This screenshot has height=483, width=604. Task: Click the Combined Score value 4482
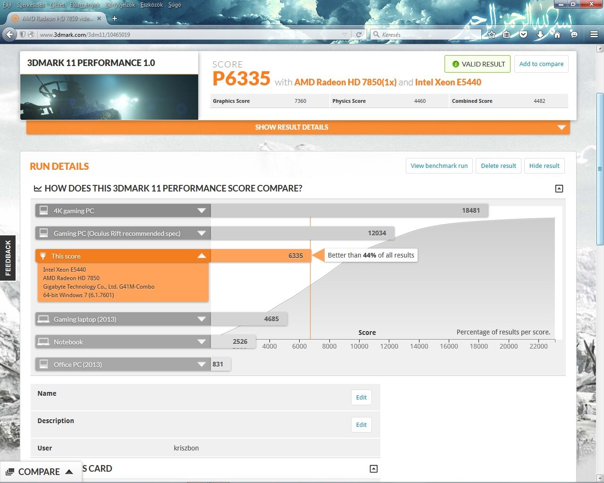pos(539,101)
